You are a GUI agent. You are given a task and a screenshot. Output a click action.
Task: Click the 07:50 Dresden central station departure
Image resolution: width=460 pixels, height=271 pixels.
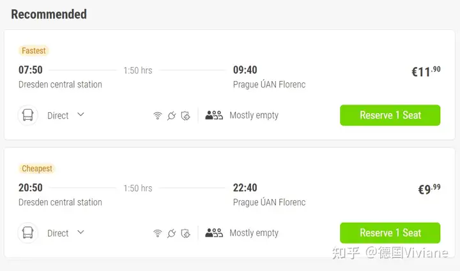[60, 77]
